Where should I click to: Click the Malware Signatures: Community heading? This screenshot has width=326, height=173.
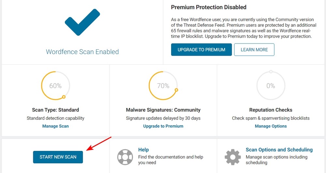[x=163, y=110]
